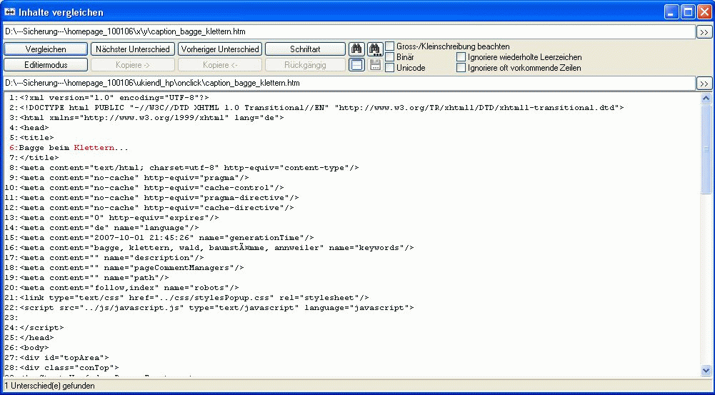Screen dimensions: 715x395
Task: Click line 26 <body> tag
Action: click(x=34, y=348)
